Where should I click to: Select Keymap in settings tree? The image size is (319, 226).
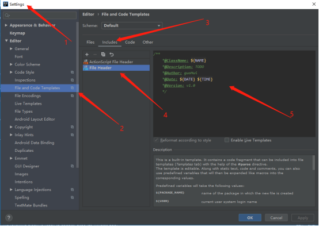pos(17,33)
